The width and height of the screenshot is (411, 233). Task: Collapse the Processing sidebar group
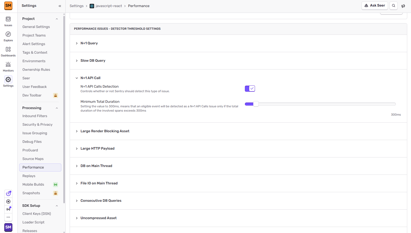57,108
